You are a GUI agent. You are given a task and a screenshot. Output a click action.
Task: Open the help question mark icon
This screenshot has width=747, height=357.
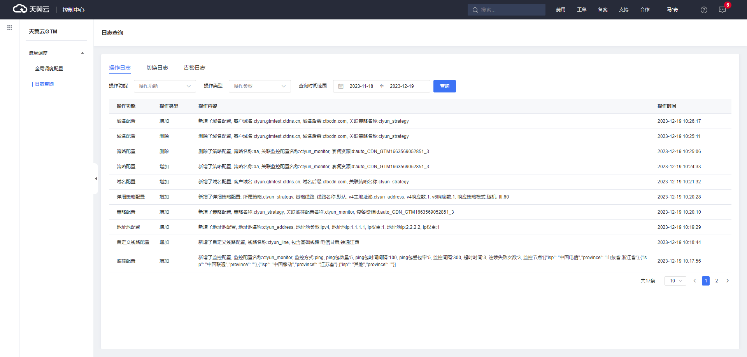tap(704, 10)
